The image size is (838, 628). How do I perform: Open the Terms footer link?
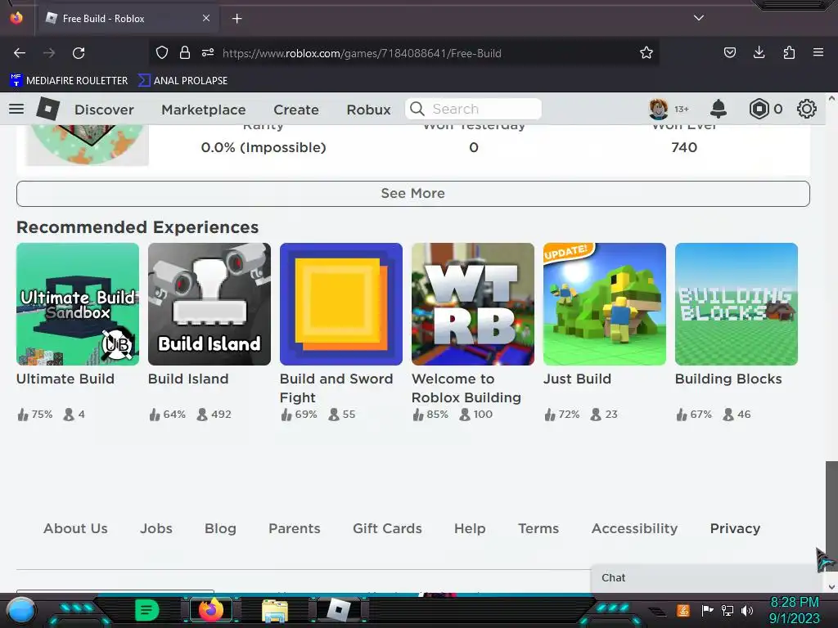point(538,528)
